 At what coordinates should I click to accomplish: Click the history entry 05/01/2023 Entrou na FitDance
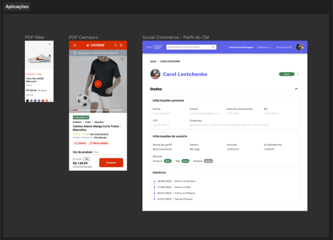coord(176,193)
